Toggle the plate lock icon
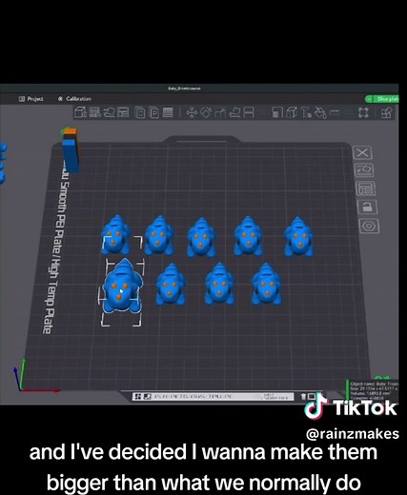Screen dimensions: 407x495 (x=368, y=207)
